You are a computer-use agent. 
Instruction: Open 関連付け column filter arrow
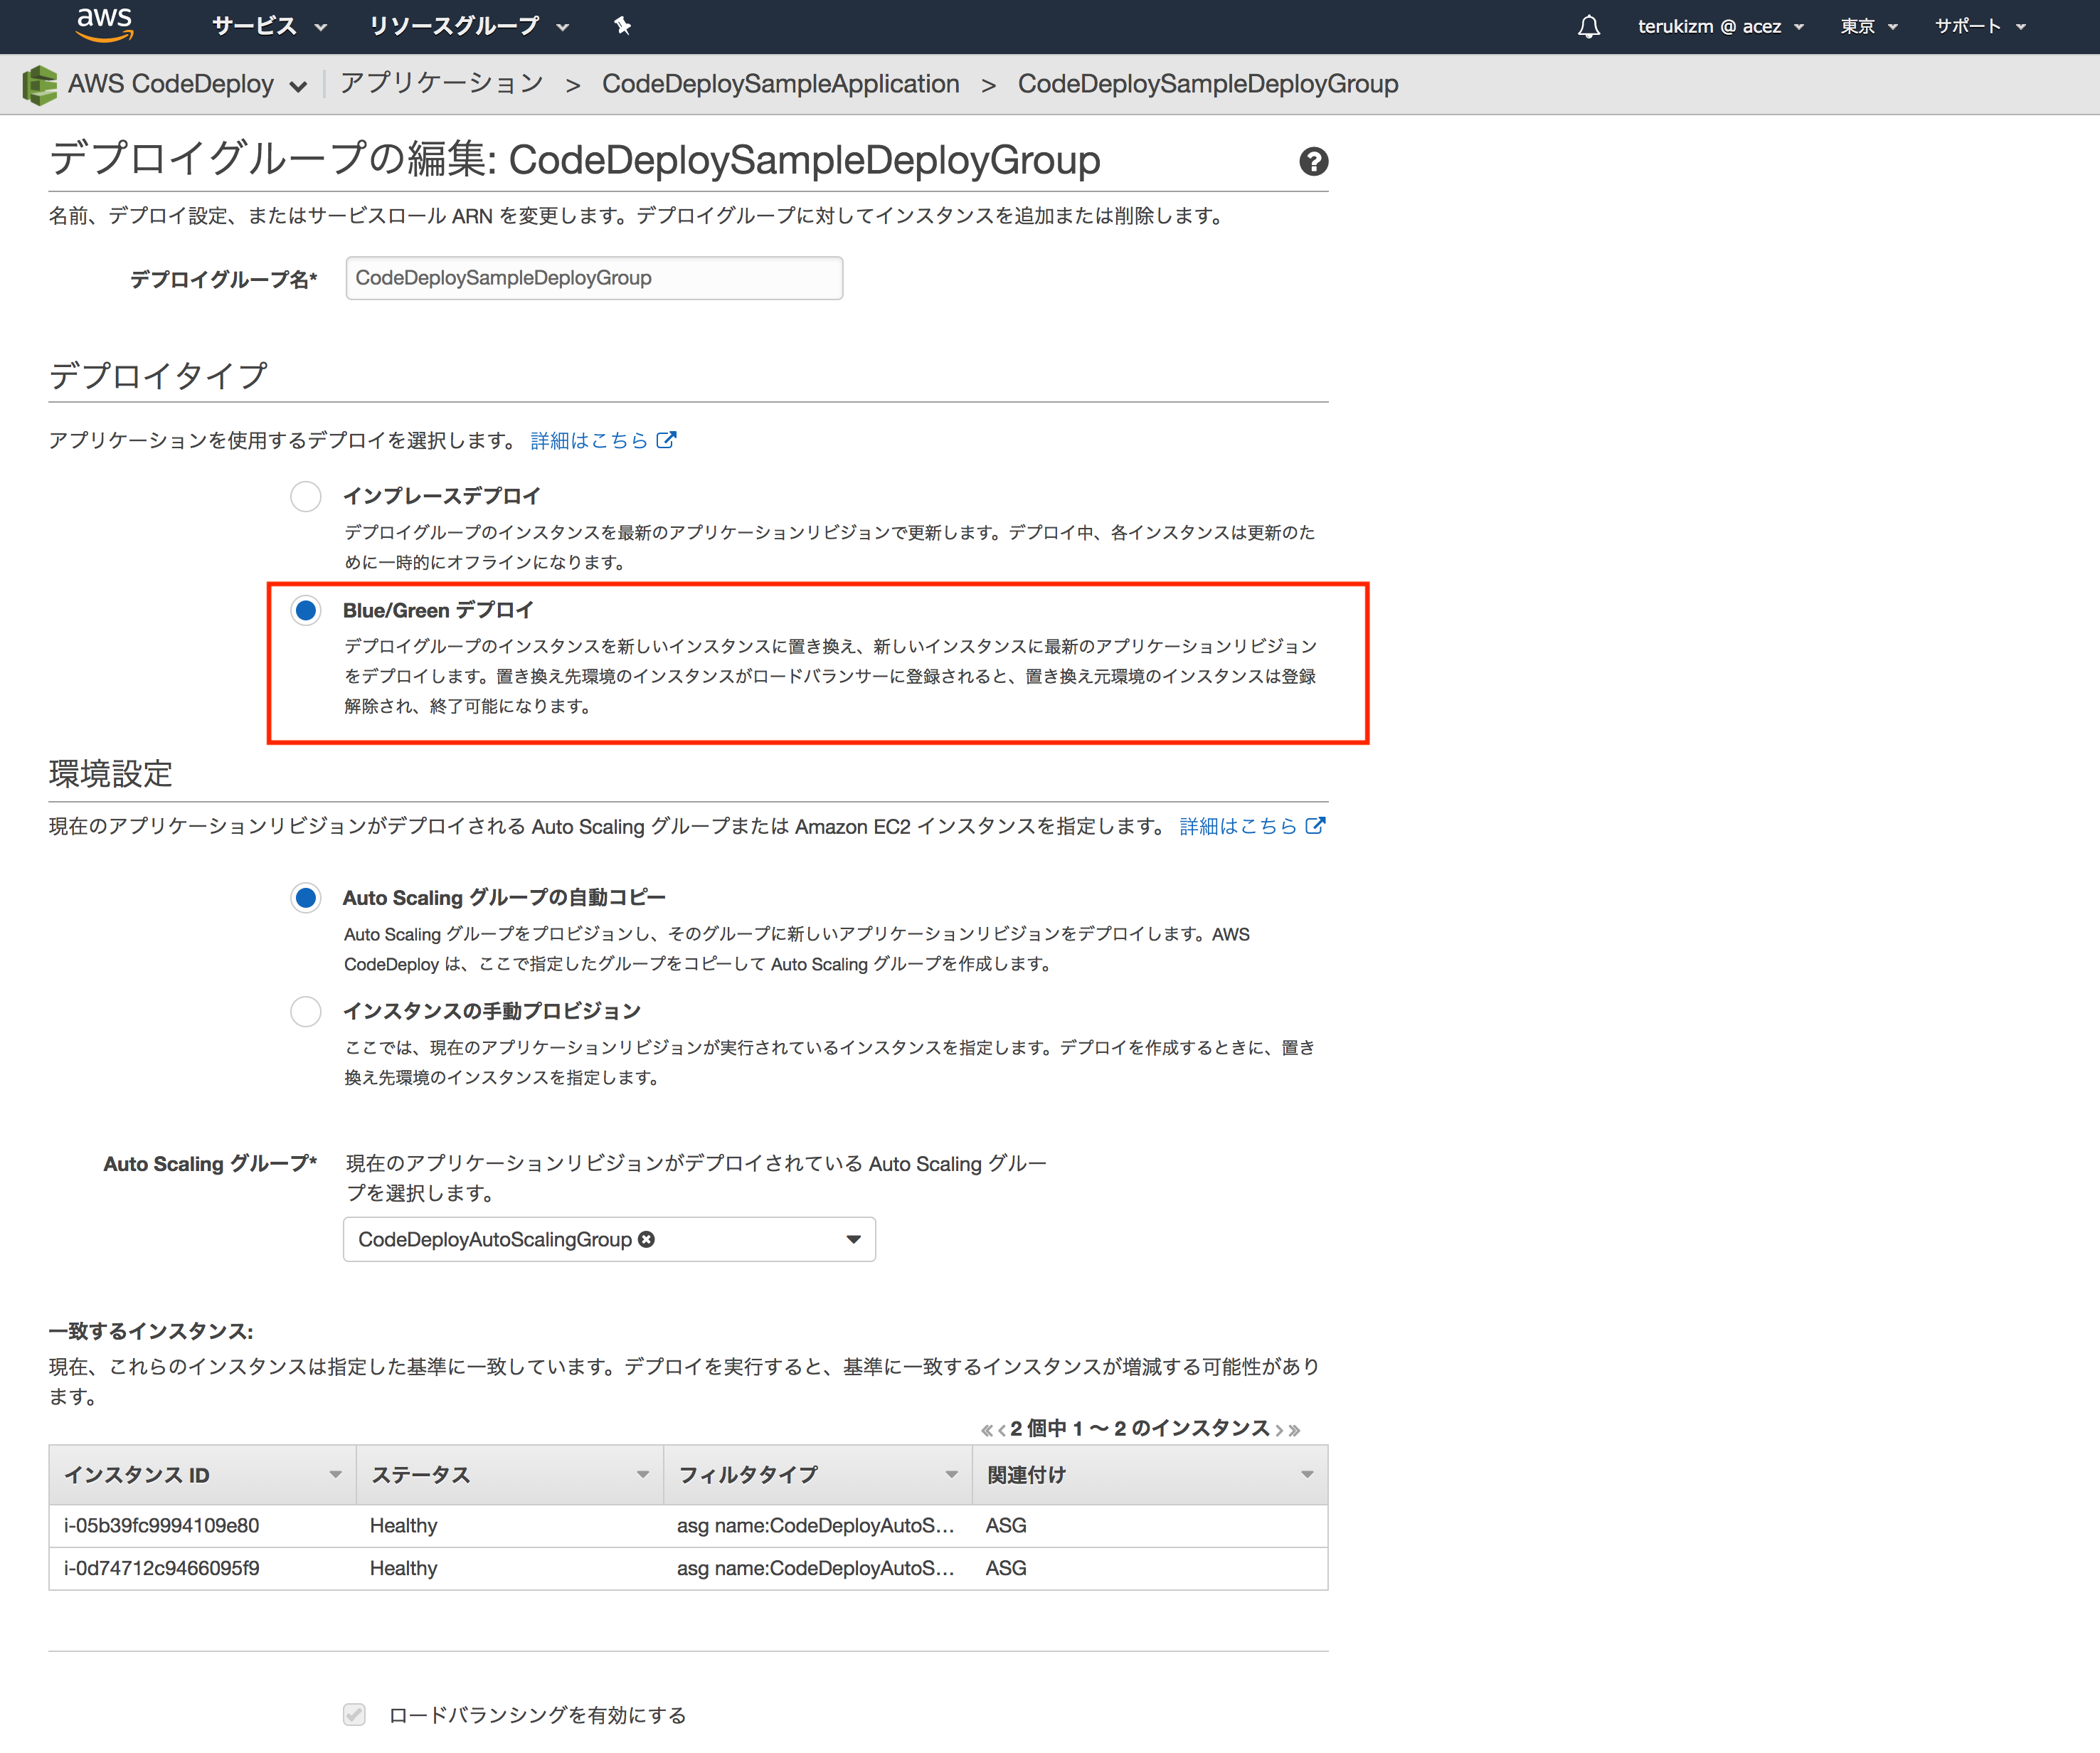pos(1307,1475)
